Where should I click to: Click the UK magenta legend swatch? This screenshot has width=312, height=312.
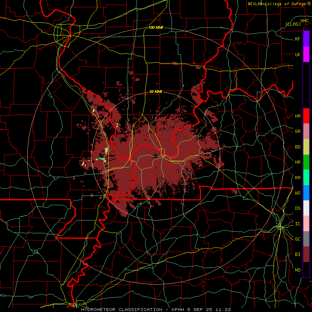click(306, 54)
